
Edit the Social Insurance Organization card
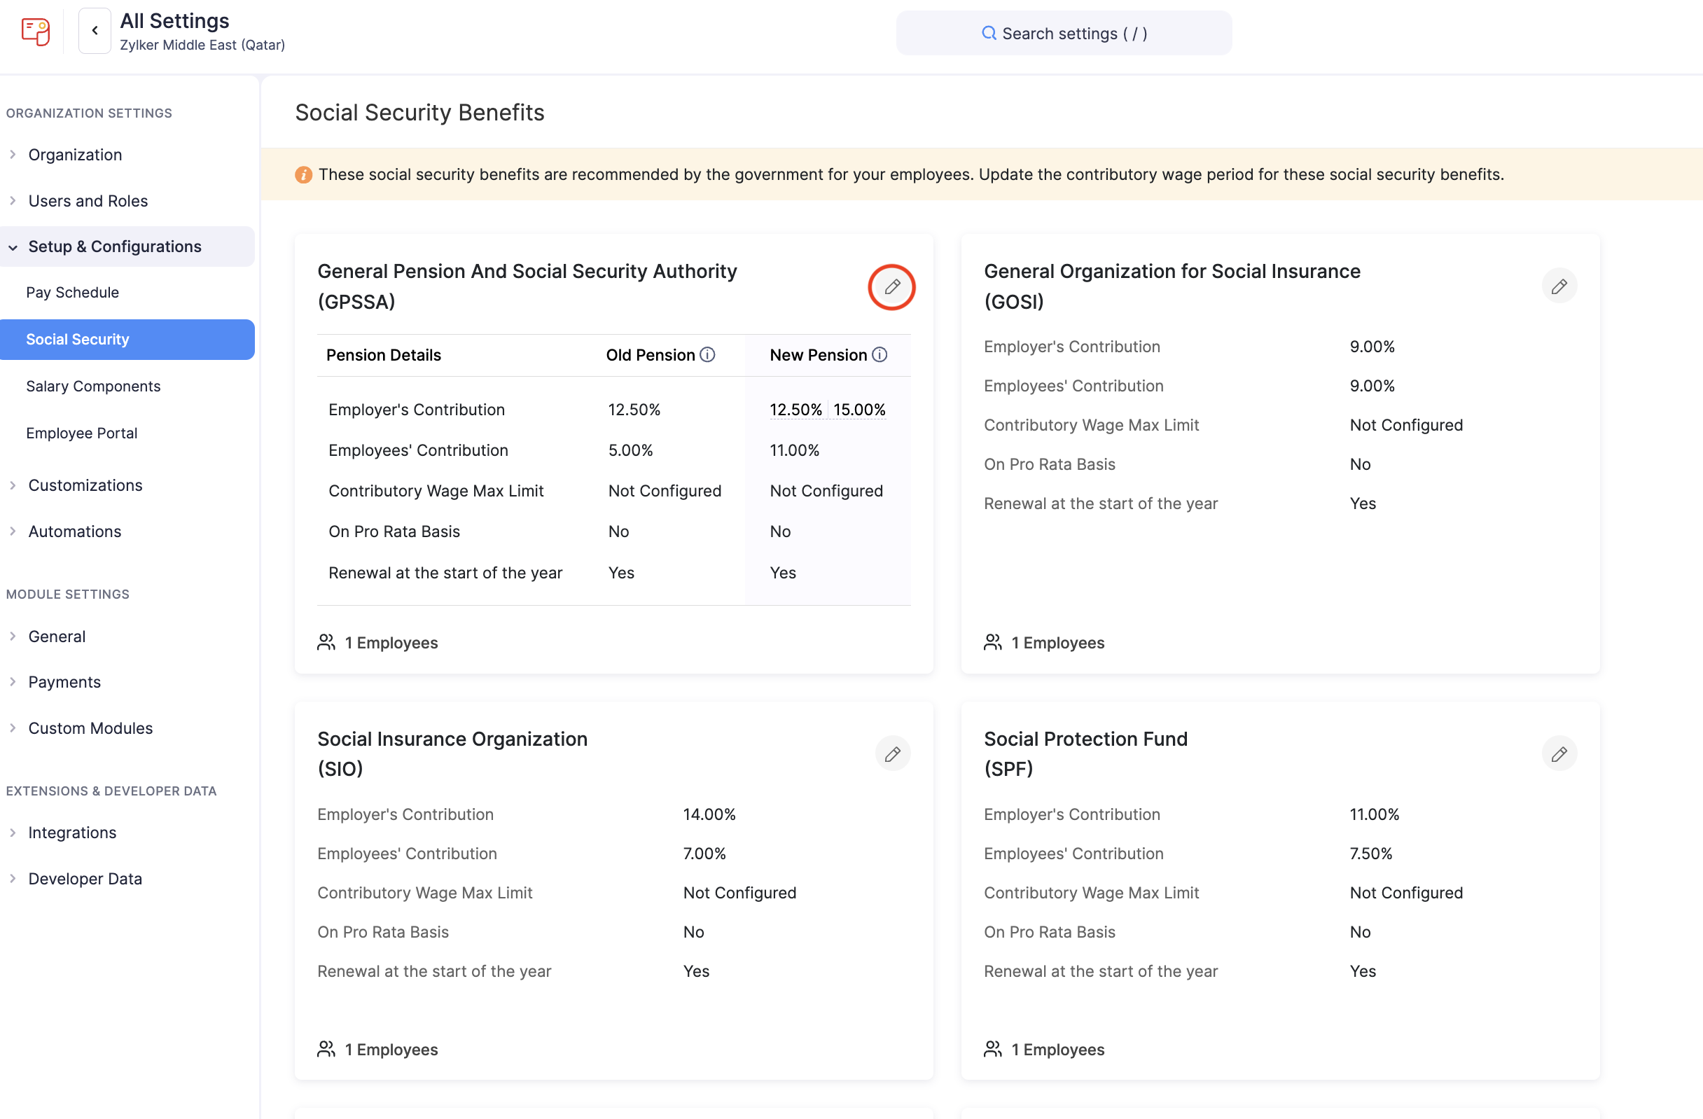coord(891,754)
